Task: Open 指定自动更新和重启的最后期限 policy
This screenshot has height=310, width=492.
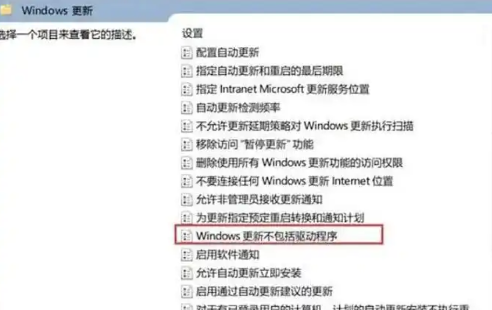Action: pyautogui.click(x=269, y=71)
